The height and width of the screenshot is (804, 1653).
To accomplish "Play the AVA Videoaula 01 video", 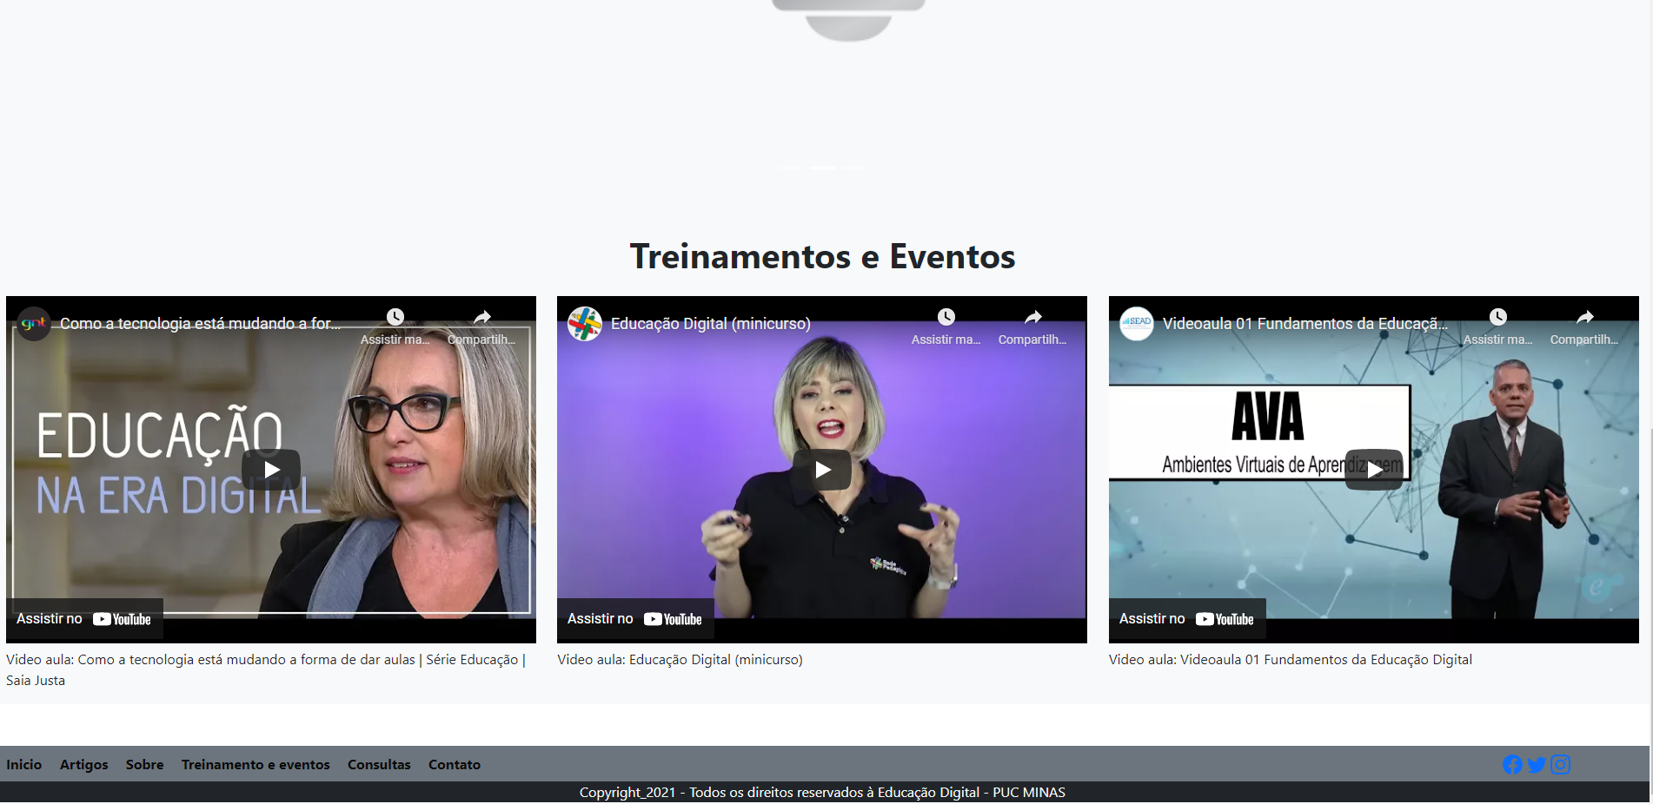I will click(x=1374, y=470).
